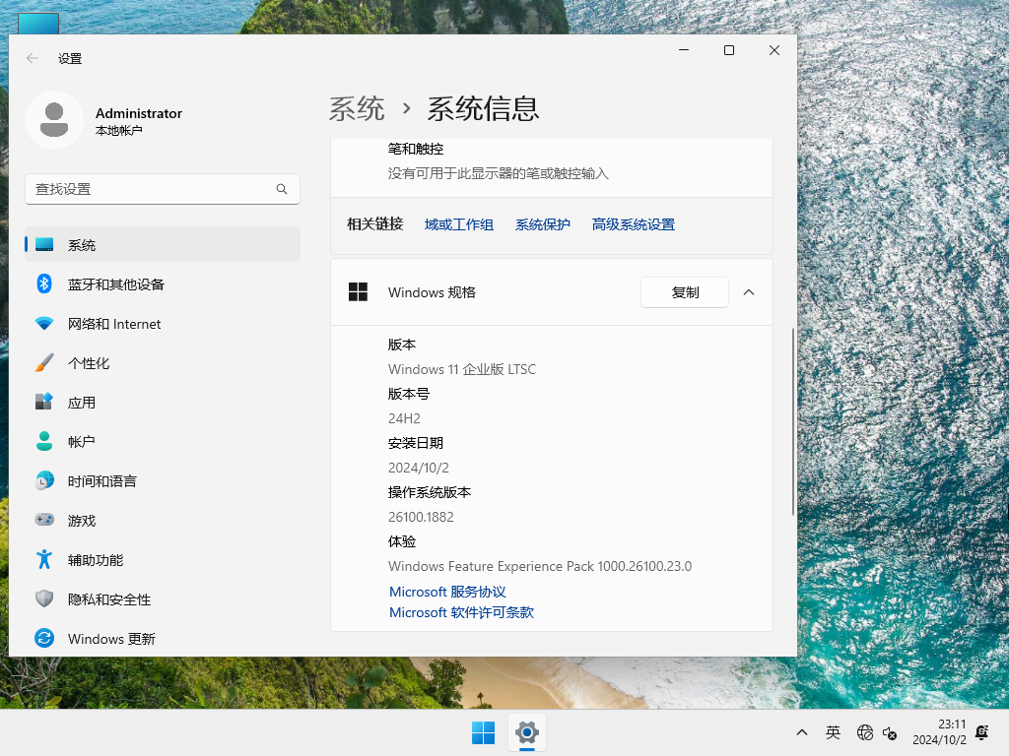Click the 帐户 person icon

(44, 441)
